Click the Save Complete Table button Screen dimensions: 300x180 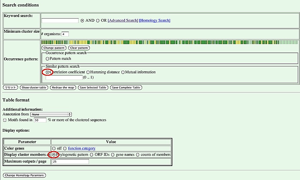coord(126,88)
